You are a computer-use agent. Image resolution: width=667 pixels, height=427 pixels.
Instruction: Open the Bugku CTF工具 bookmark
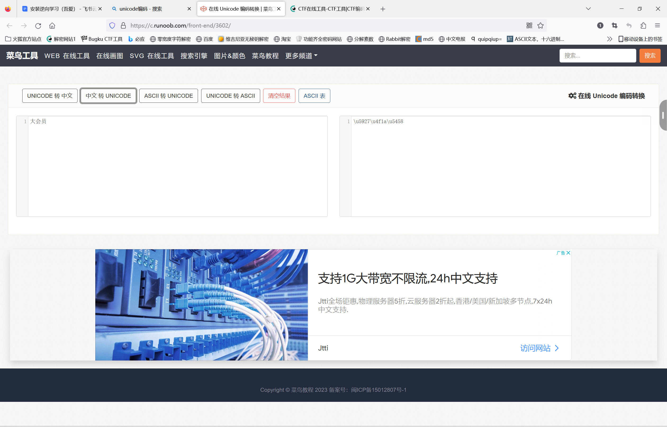tap(102, 39)
